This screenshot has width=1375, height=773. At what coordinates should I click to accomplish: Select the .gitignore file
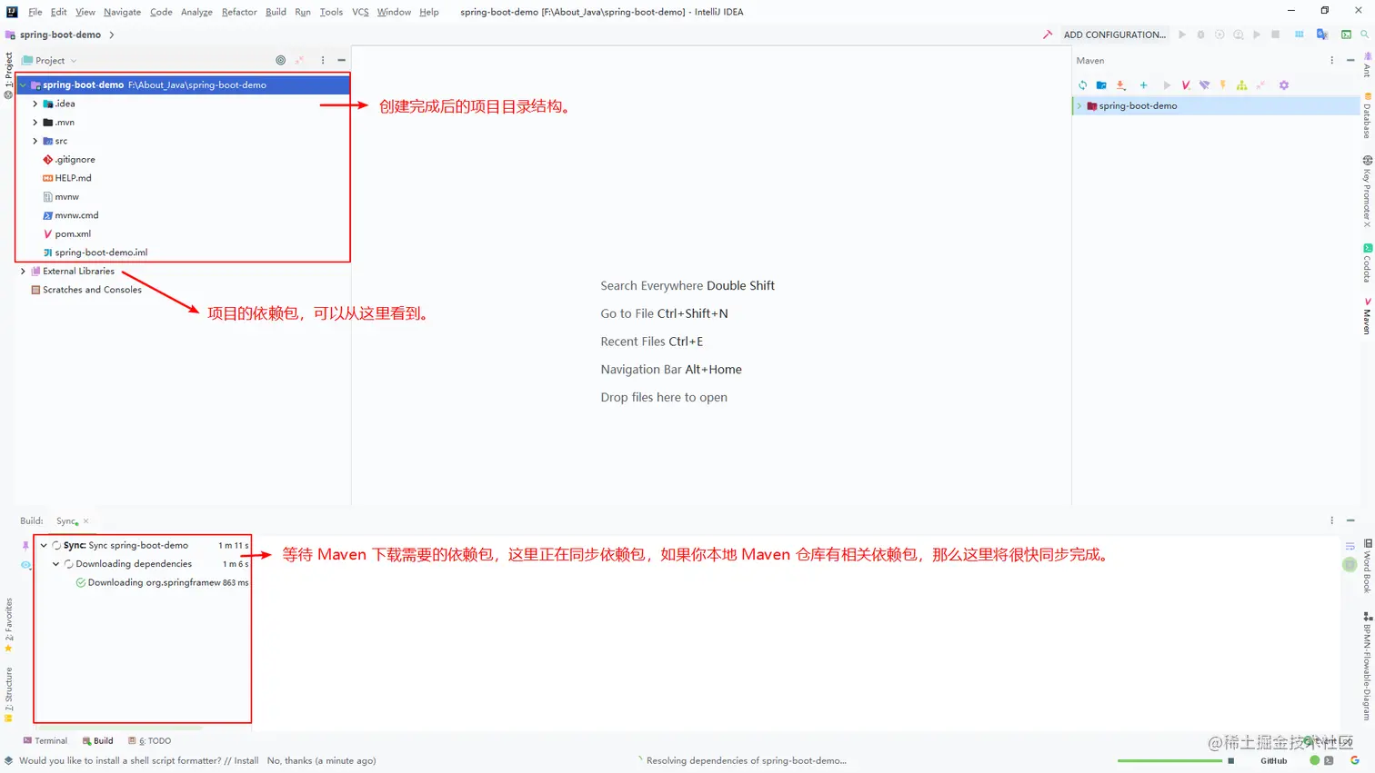pos(69,160)
